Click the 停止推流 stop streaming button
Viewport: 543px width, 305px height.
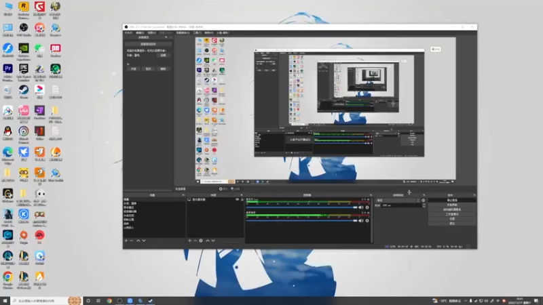(x=452, y=200)
